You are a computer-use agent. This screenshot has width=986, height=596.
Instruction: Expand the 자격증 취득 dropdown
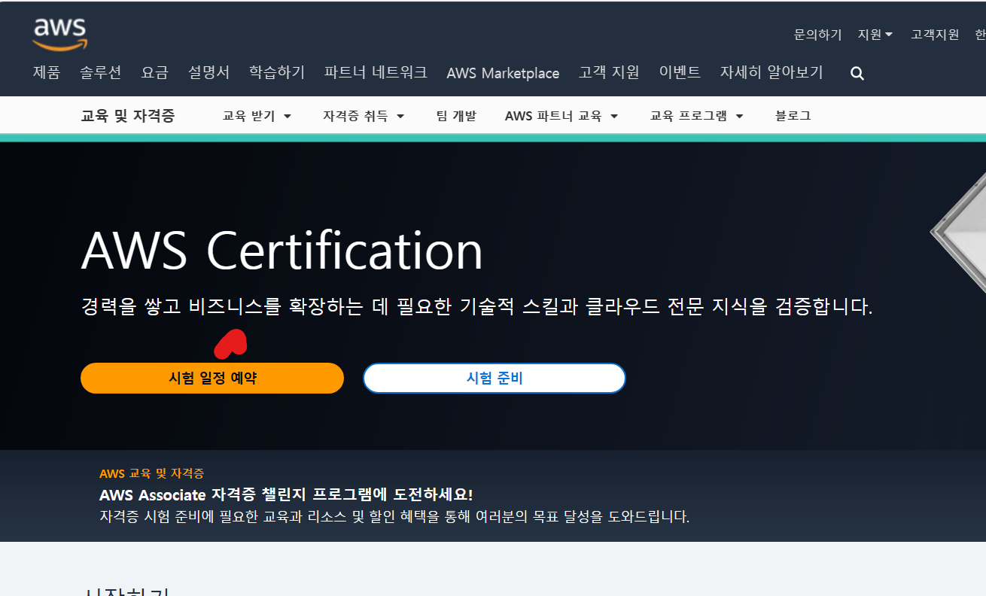point(364,116)
